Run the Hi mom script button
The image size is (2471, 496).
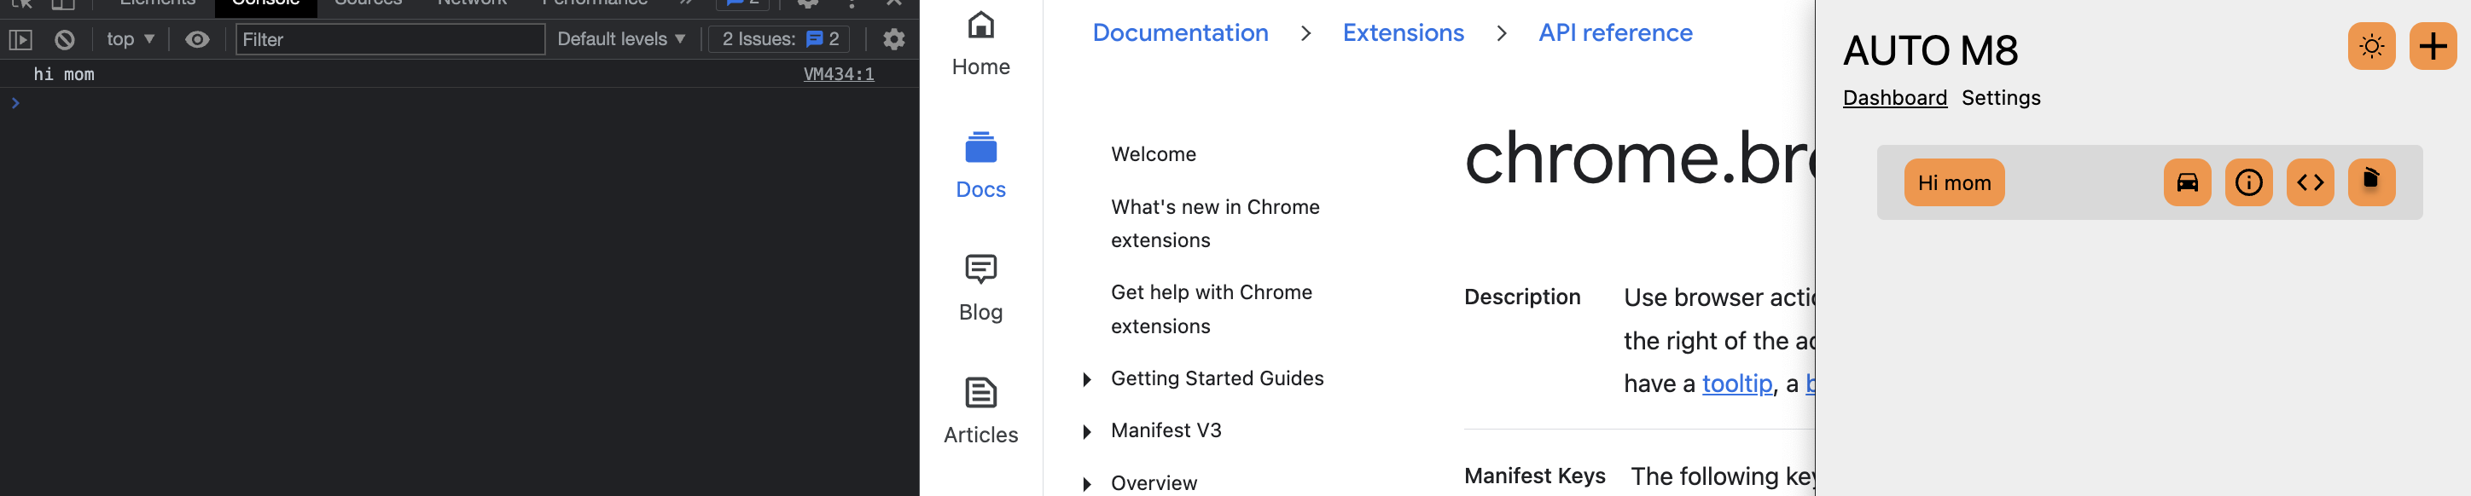point(1954,183)
